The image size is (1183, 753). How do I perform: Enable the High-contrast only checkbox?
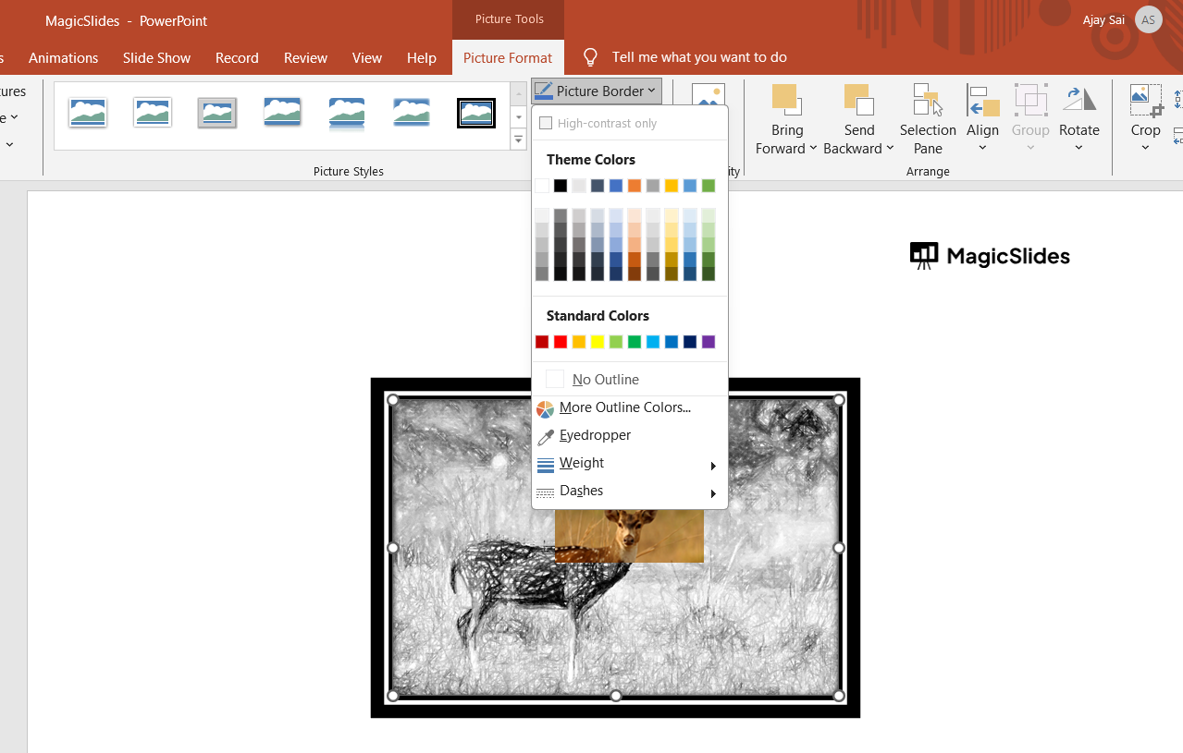[547, 122]
